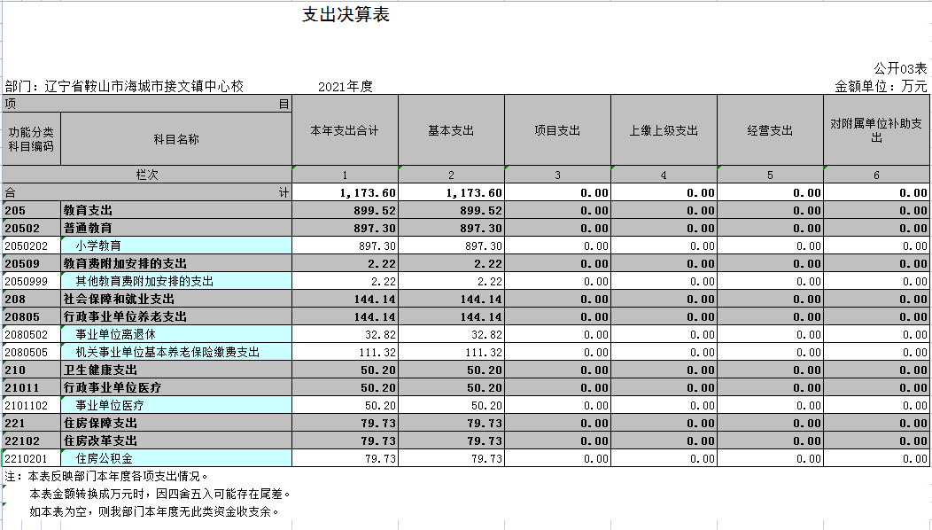Select the 普通教育 cell

(x=176, y=228)
